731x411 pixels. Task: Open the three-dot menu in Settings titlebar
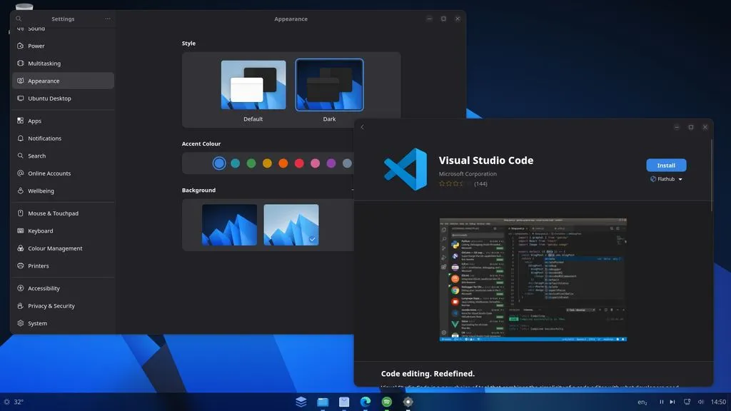pyautogui.click(x=107, y=19)
